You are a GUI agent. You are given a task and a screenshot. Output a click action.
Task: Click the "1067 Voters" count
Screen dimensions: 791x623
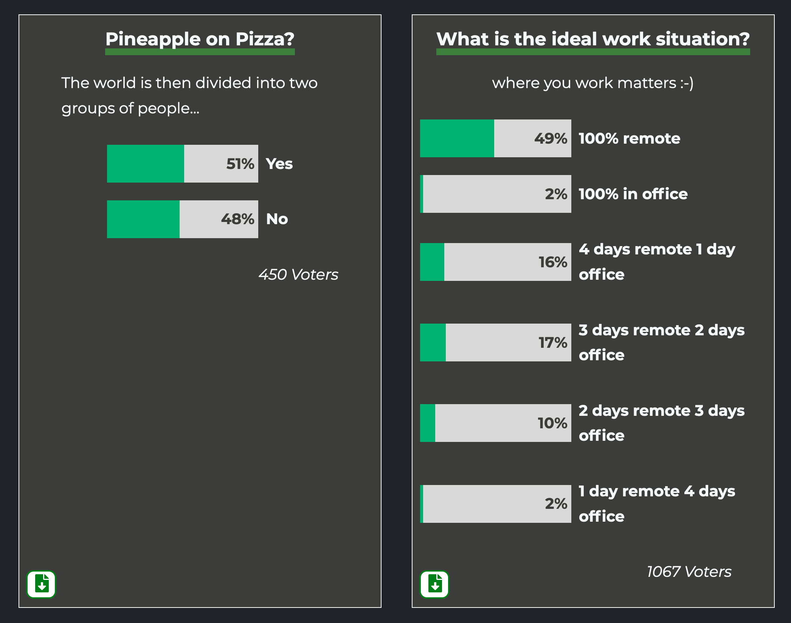tap(689, 572)
